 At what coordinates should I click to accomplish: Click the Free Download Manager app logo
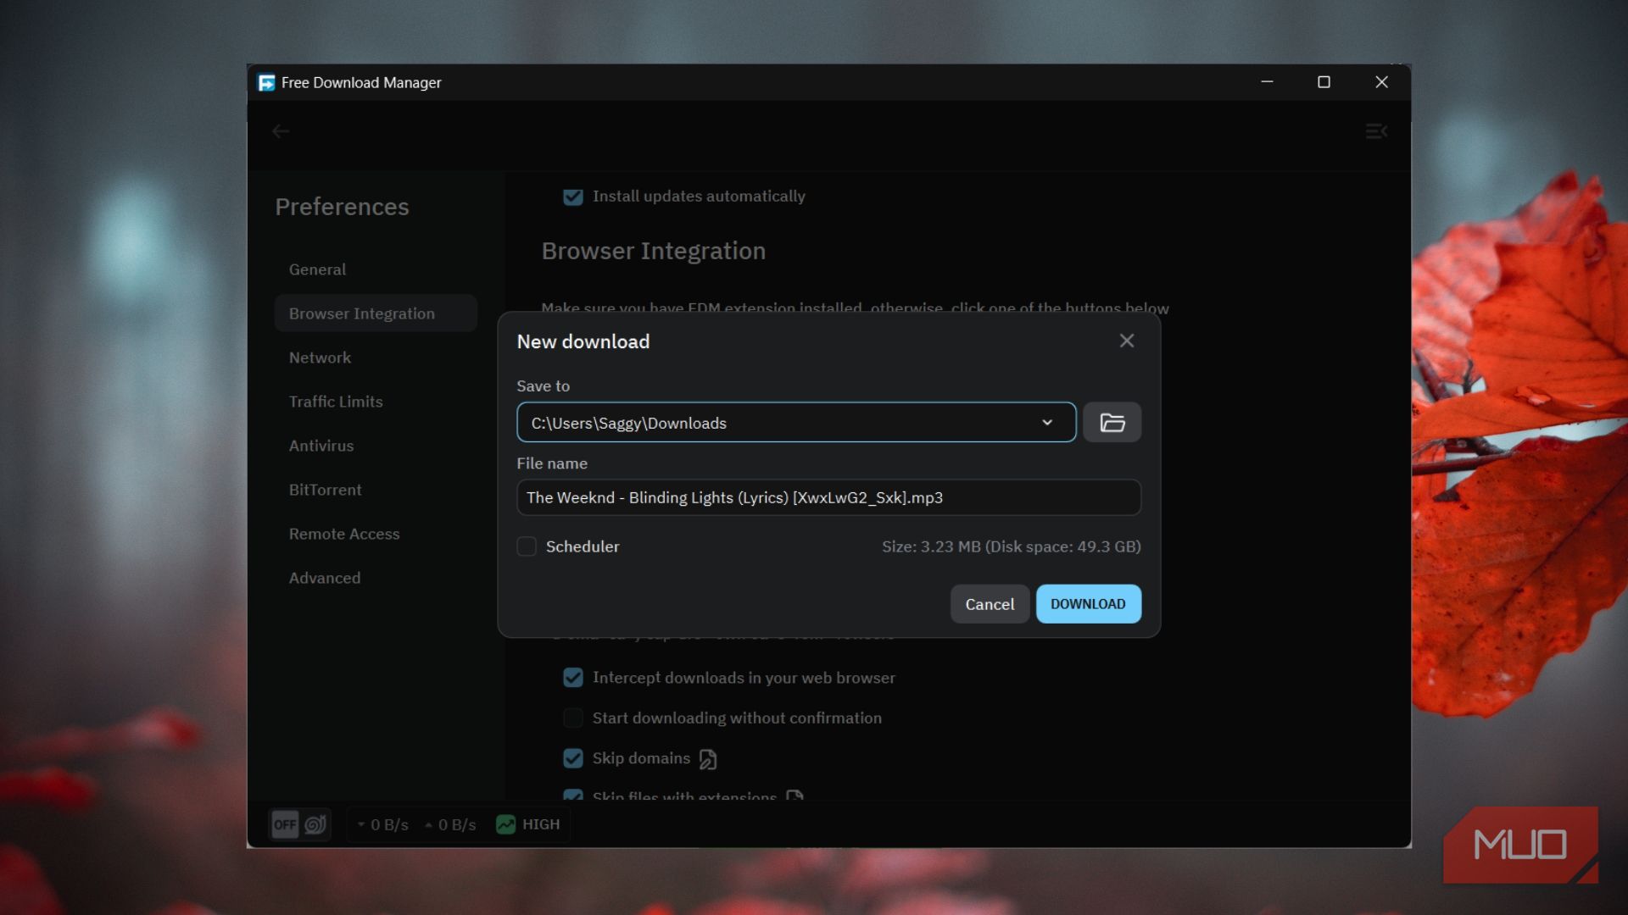coord(266,82)
